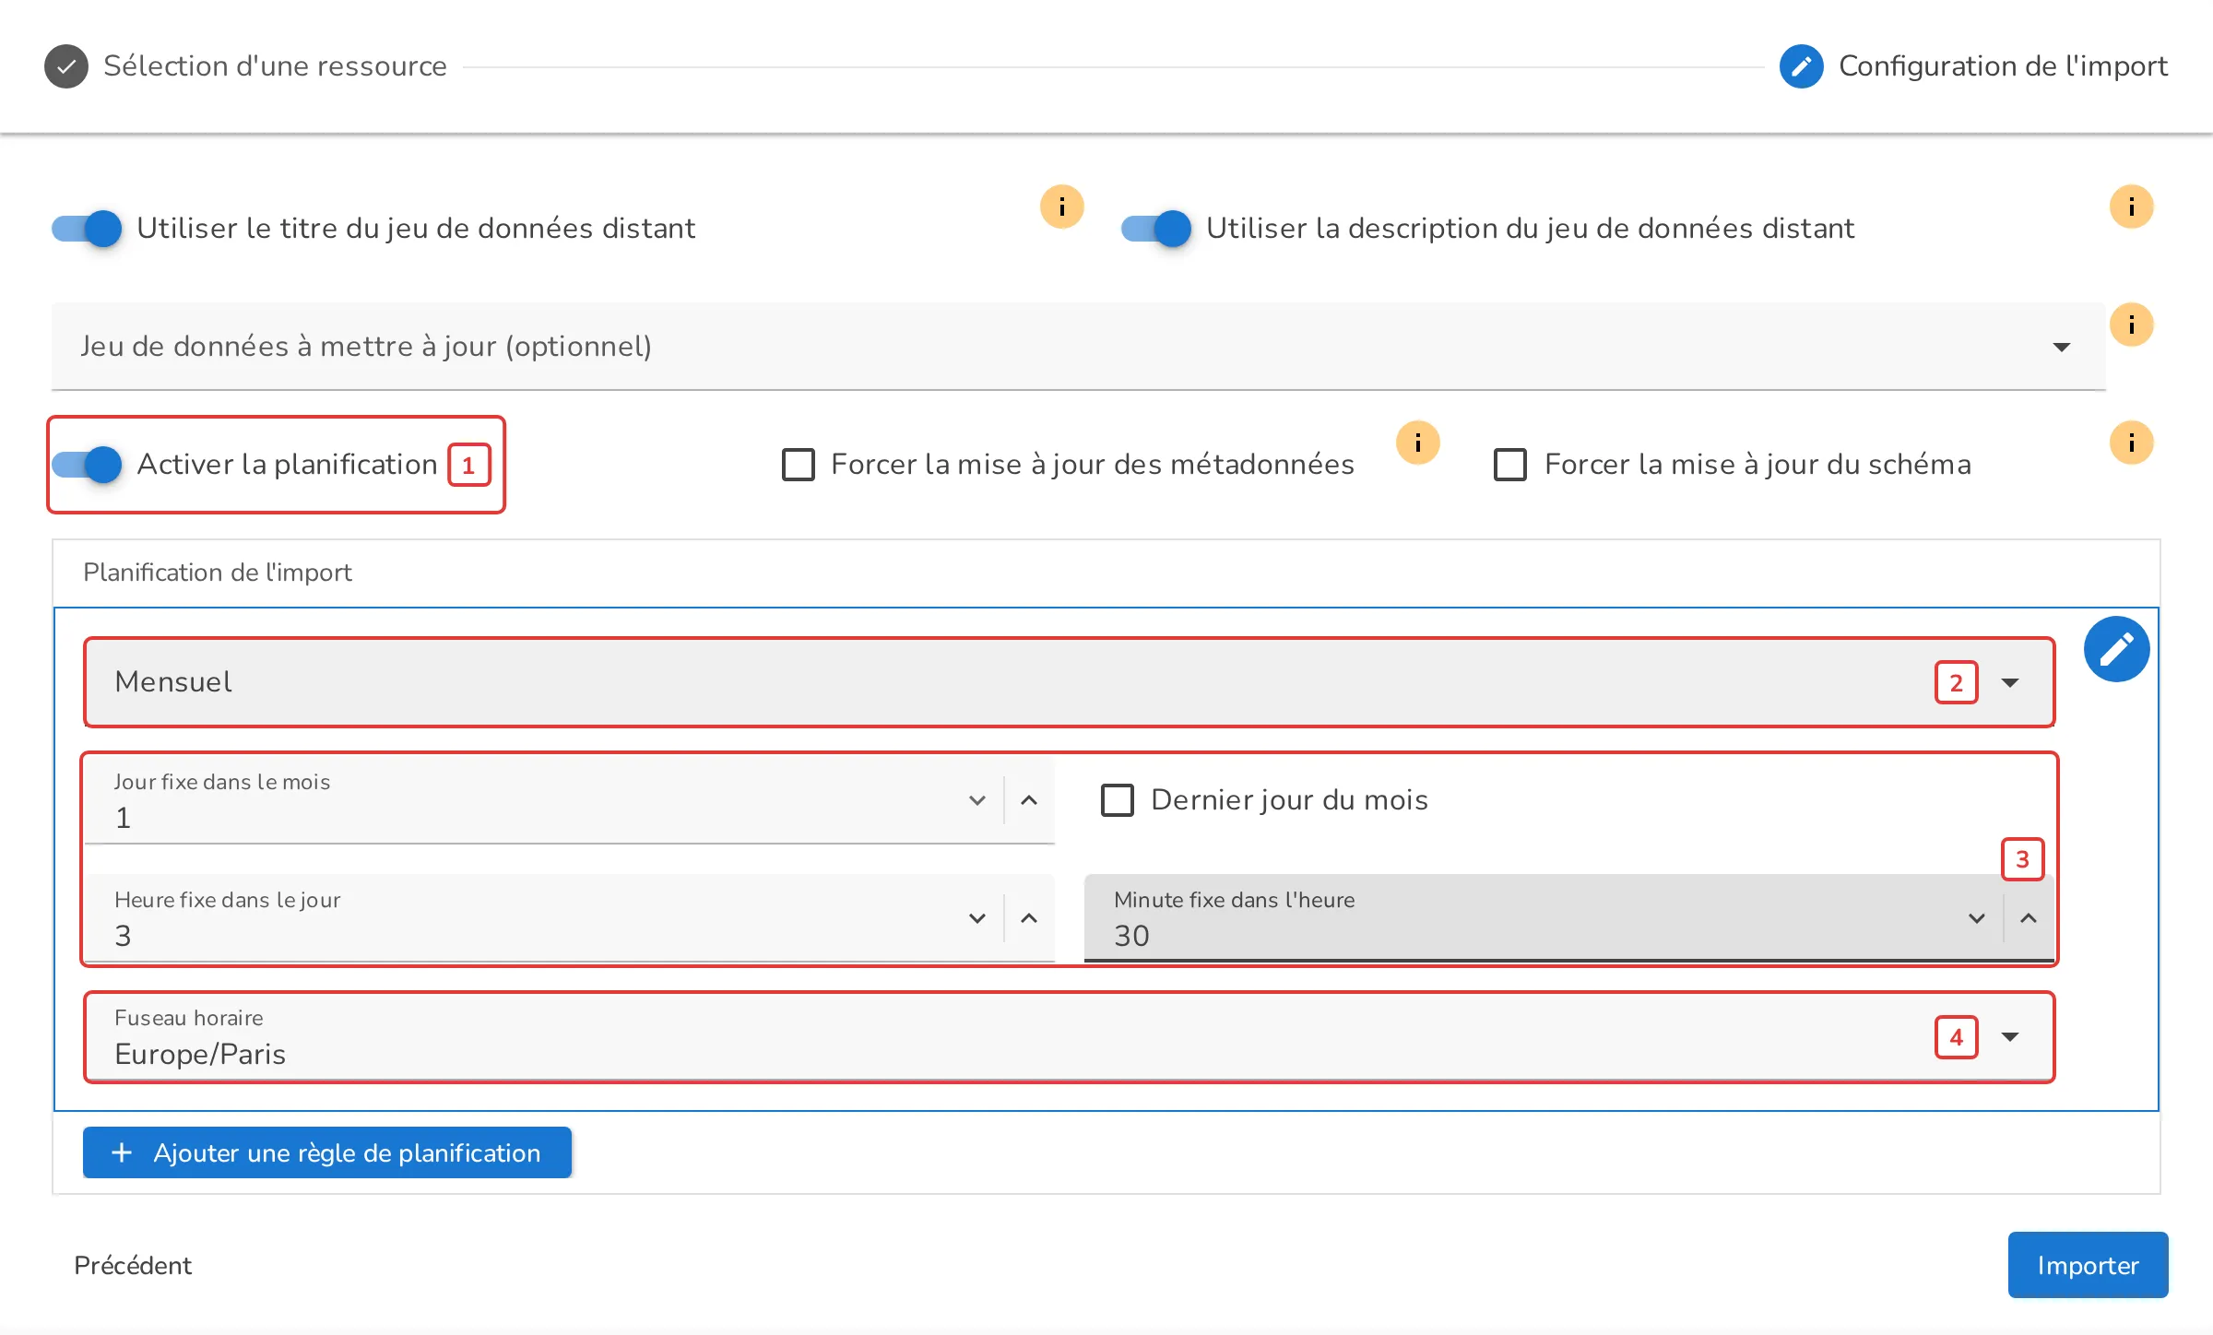Open the Mensuel frequency dropdown
Viewport: 2213px width, 1335px height.
[1070, 682]
